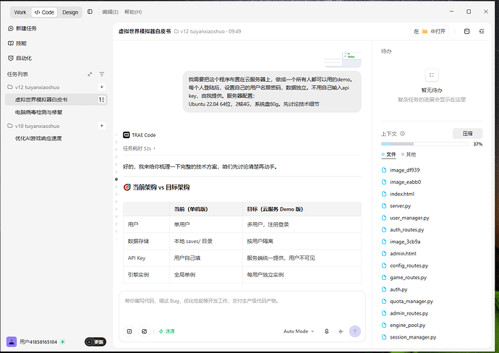Switch to the Work tab
Screen dimensions: 499x353
(x=20, y=12)
